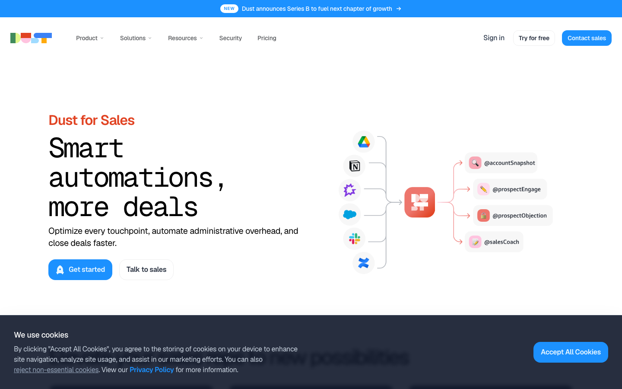Expand the Solutions dropdown menu
Viewport: 622px width, 389px height.
(x=136, y=38)
